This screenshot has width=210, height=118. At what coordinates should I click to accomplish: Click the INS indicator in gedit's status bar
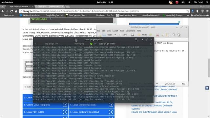click(x=183, y=84)
